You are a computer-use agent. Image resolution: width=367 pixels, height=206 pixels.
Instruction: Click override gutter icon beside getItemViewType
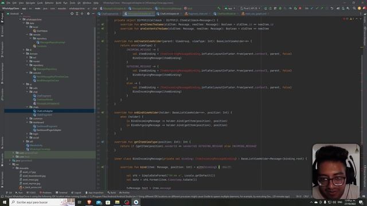click(x=103, y=142)
